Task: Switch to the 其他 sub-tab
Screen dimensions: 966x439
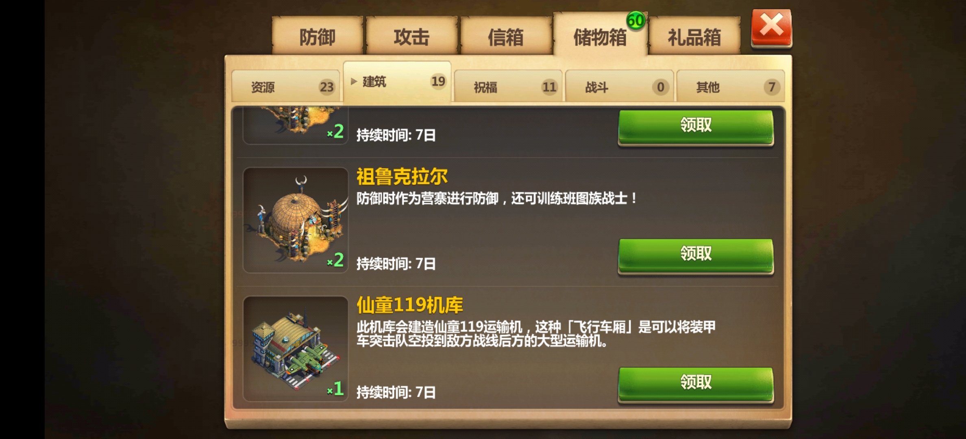Action: (x=731, y=86)
